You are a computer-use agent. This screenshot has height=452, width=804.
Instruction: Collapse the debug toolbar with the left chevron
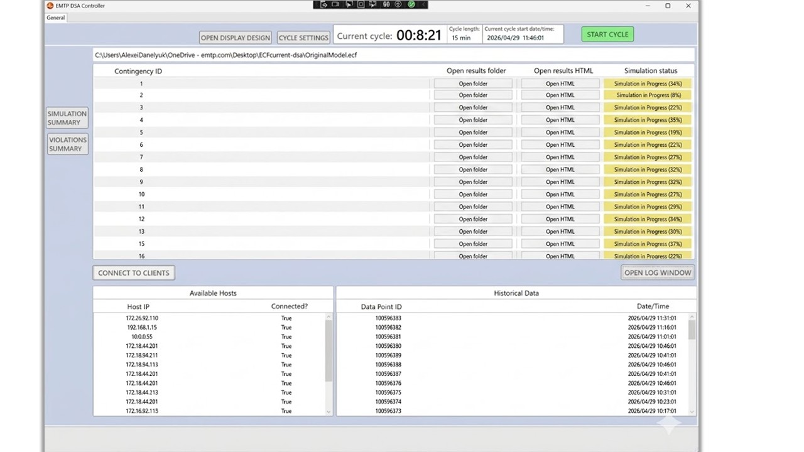point(424,4)
